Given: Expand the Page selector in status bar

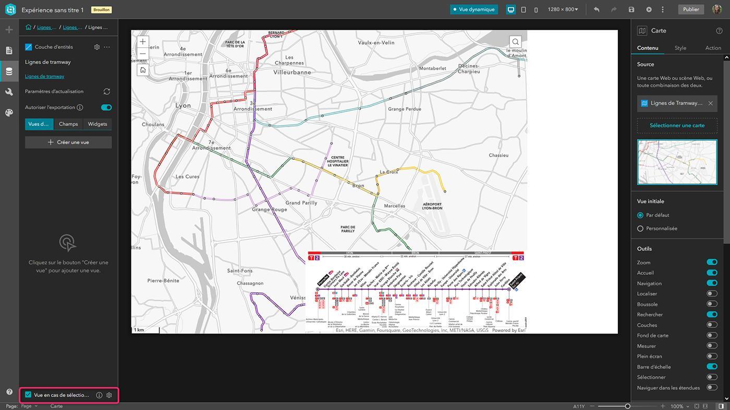Looking at the screenshot, I should 29,406.
